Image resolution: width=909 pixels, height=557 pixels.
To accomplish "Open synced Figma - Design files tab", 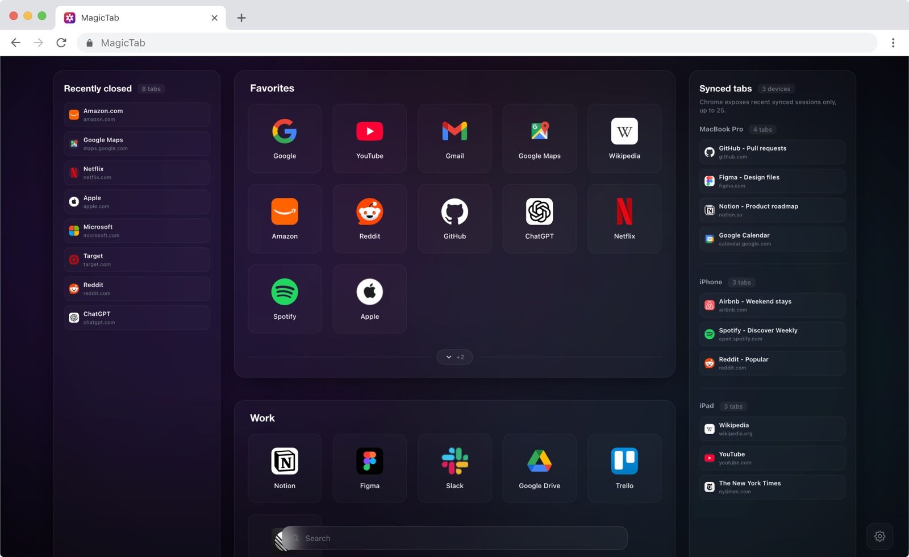I will [772, 181].
